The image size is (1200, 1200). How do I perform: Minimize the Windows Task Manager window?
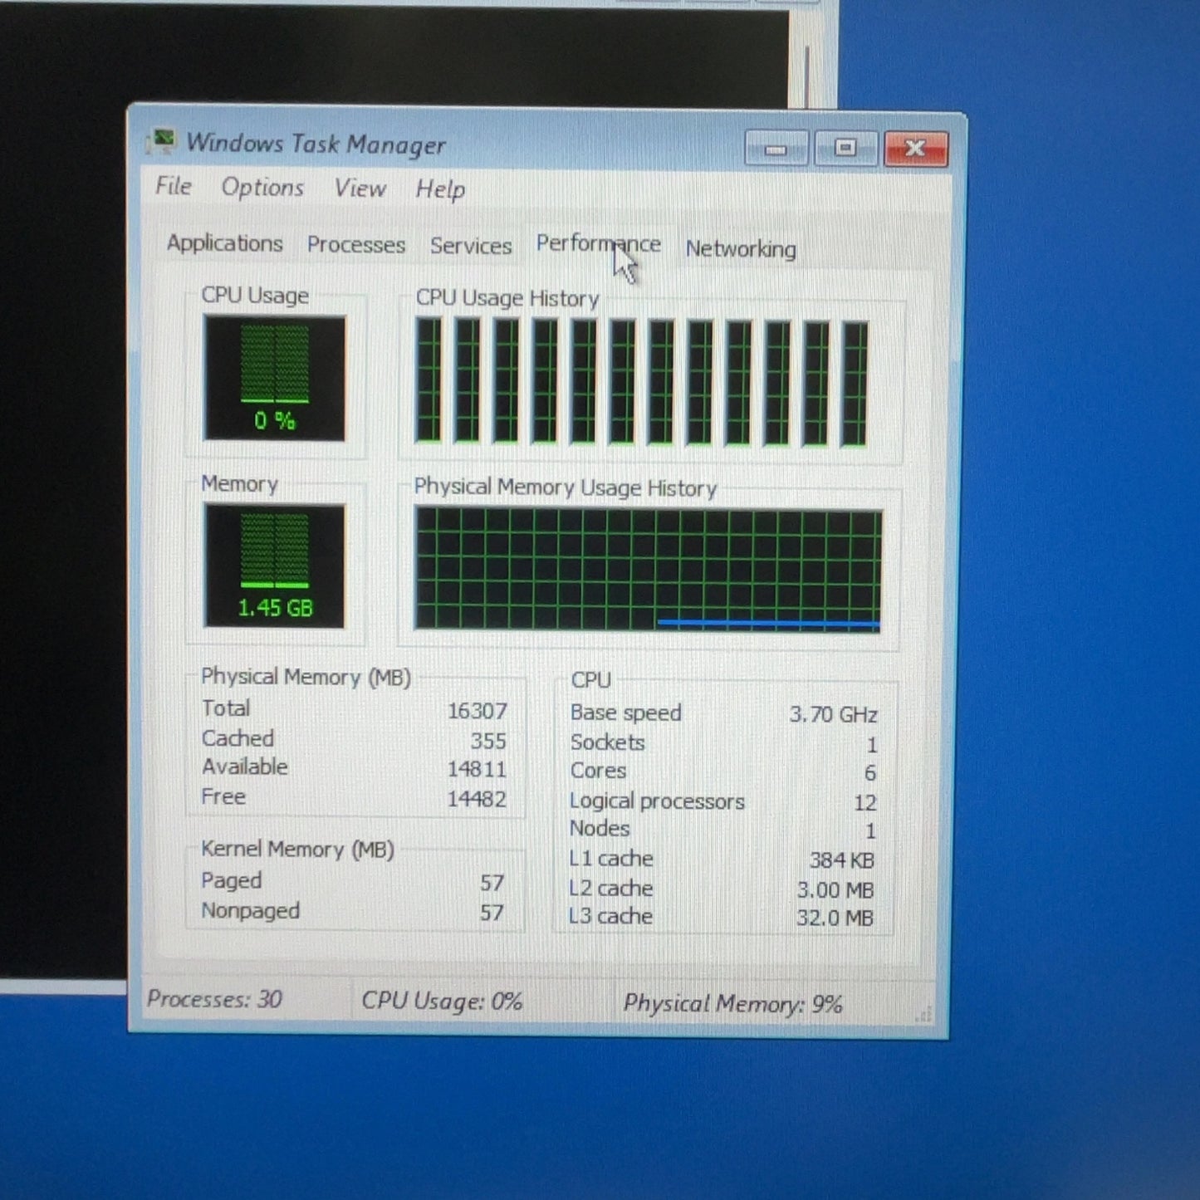[x=776, y=149]
